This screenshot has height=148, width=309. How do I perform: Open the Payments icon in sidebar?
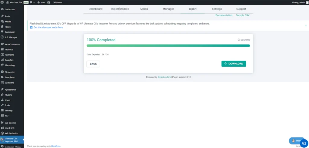pos(2,55)
